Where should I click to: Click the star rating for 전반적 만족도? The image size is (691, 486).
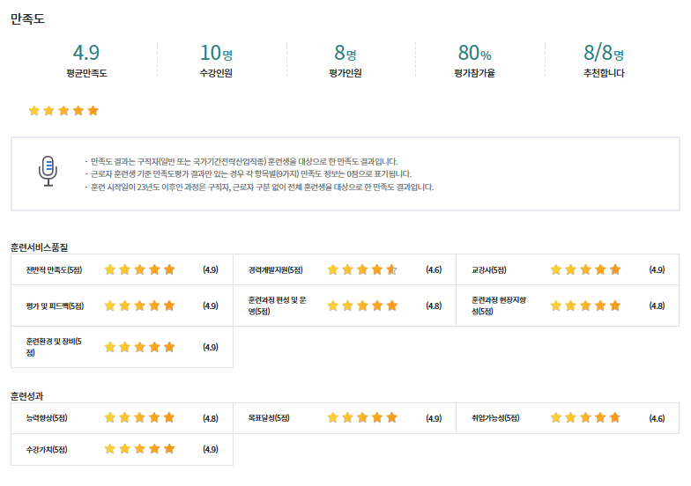(140, 269)
